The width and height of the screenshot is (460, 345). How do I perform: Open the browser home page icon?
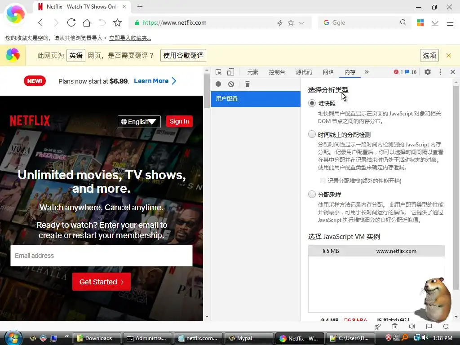point(87,22)
